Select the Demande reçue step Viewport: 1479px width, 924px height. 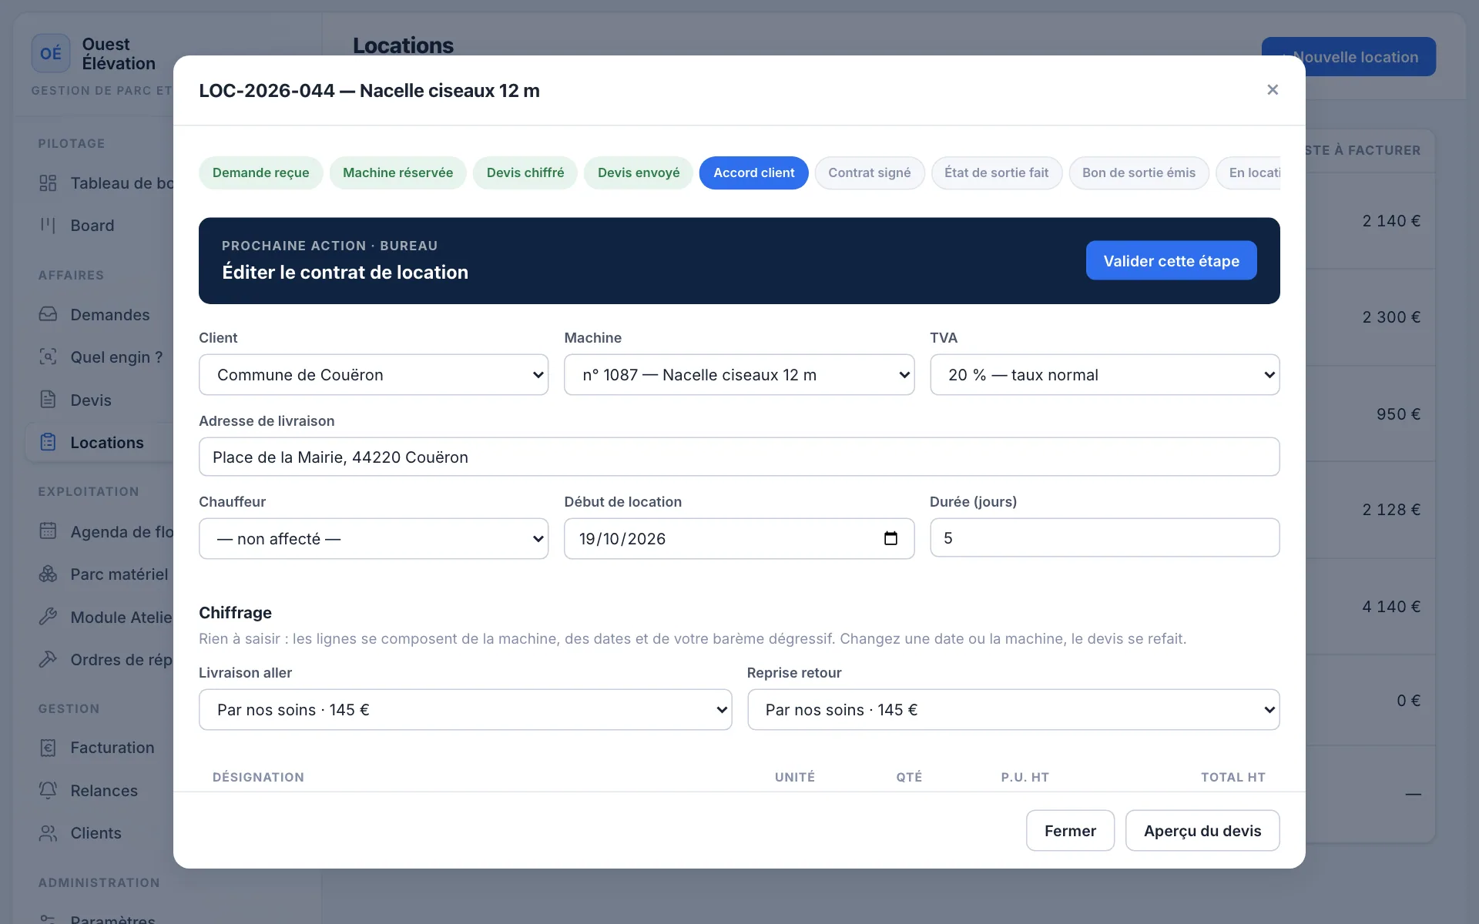[261, 172]
